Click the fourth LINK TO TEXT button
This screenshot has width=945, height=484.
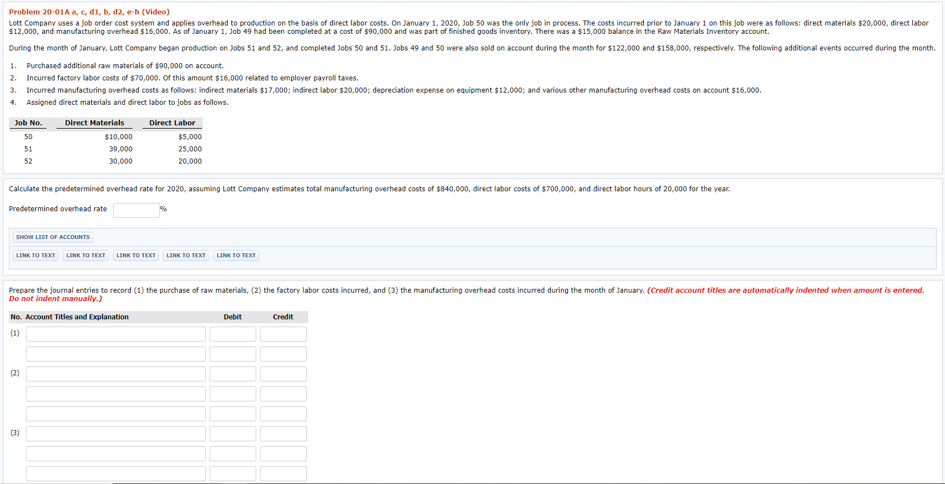click(186, 256)
